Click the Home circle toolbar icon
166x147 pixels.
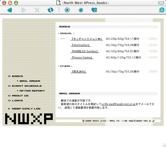tap(67, 10)
